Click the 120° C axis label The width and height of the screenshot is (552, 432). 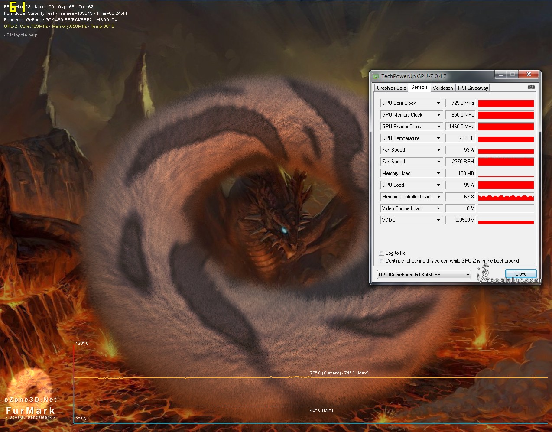pyautogui.click(x=82, y=344)
